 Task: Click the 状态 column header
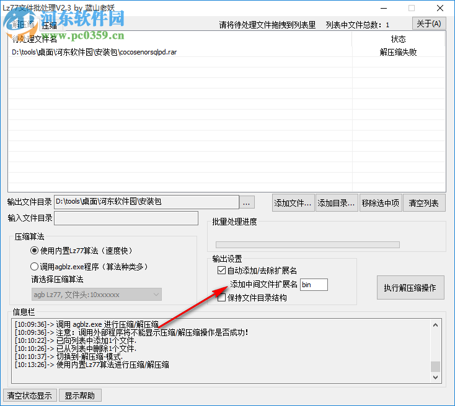(398, 39)
